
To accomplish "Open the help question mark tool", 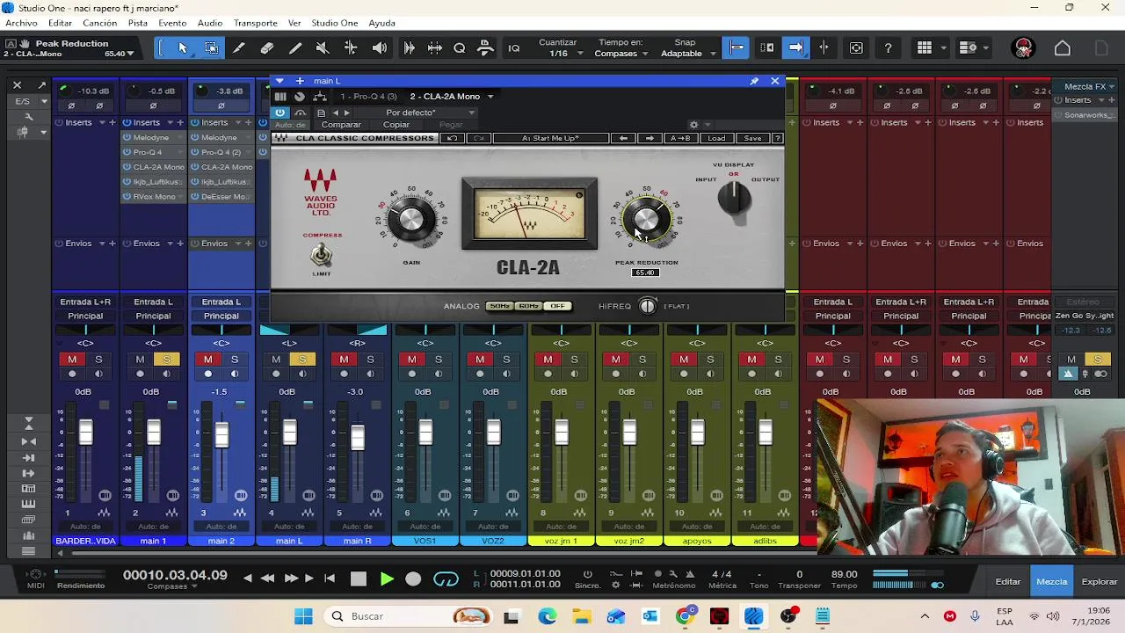I will 888,48.
